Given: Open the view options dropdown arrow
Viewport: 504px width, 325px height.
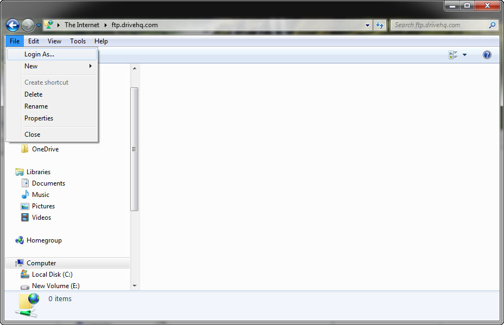Looking at the screenshot, I should (x=465, y=55).
